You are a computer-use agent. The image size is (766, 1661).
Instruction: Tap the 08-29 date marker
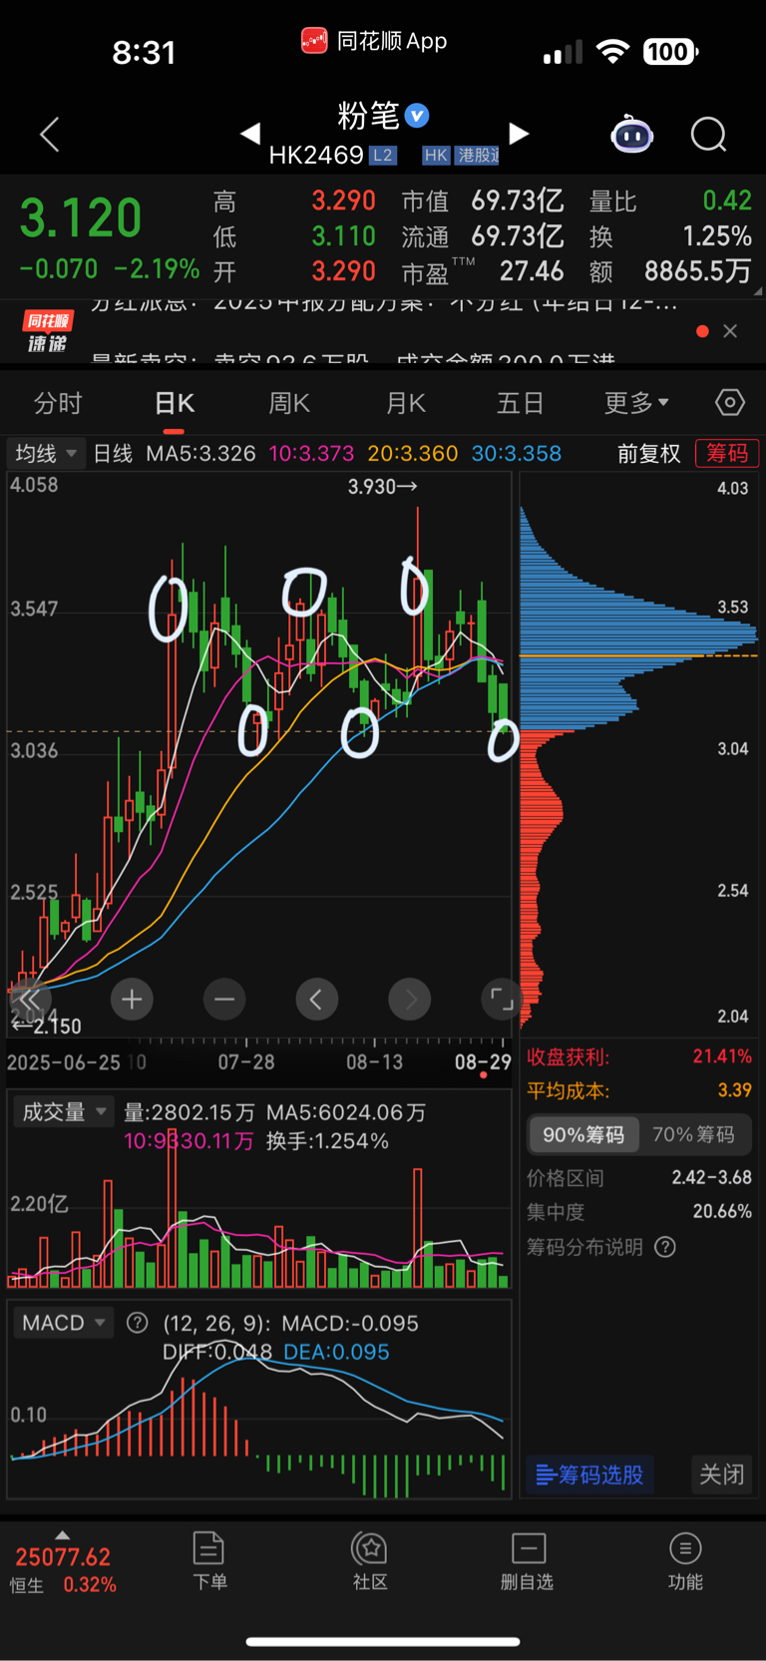point(483,1062)
